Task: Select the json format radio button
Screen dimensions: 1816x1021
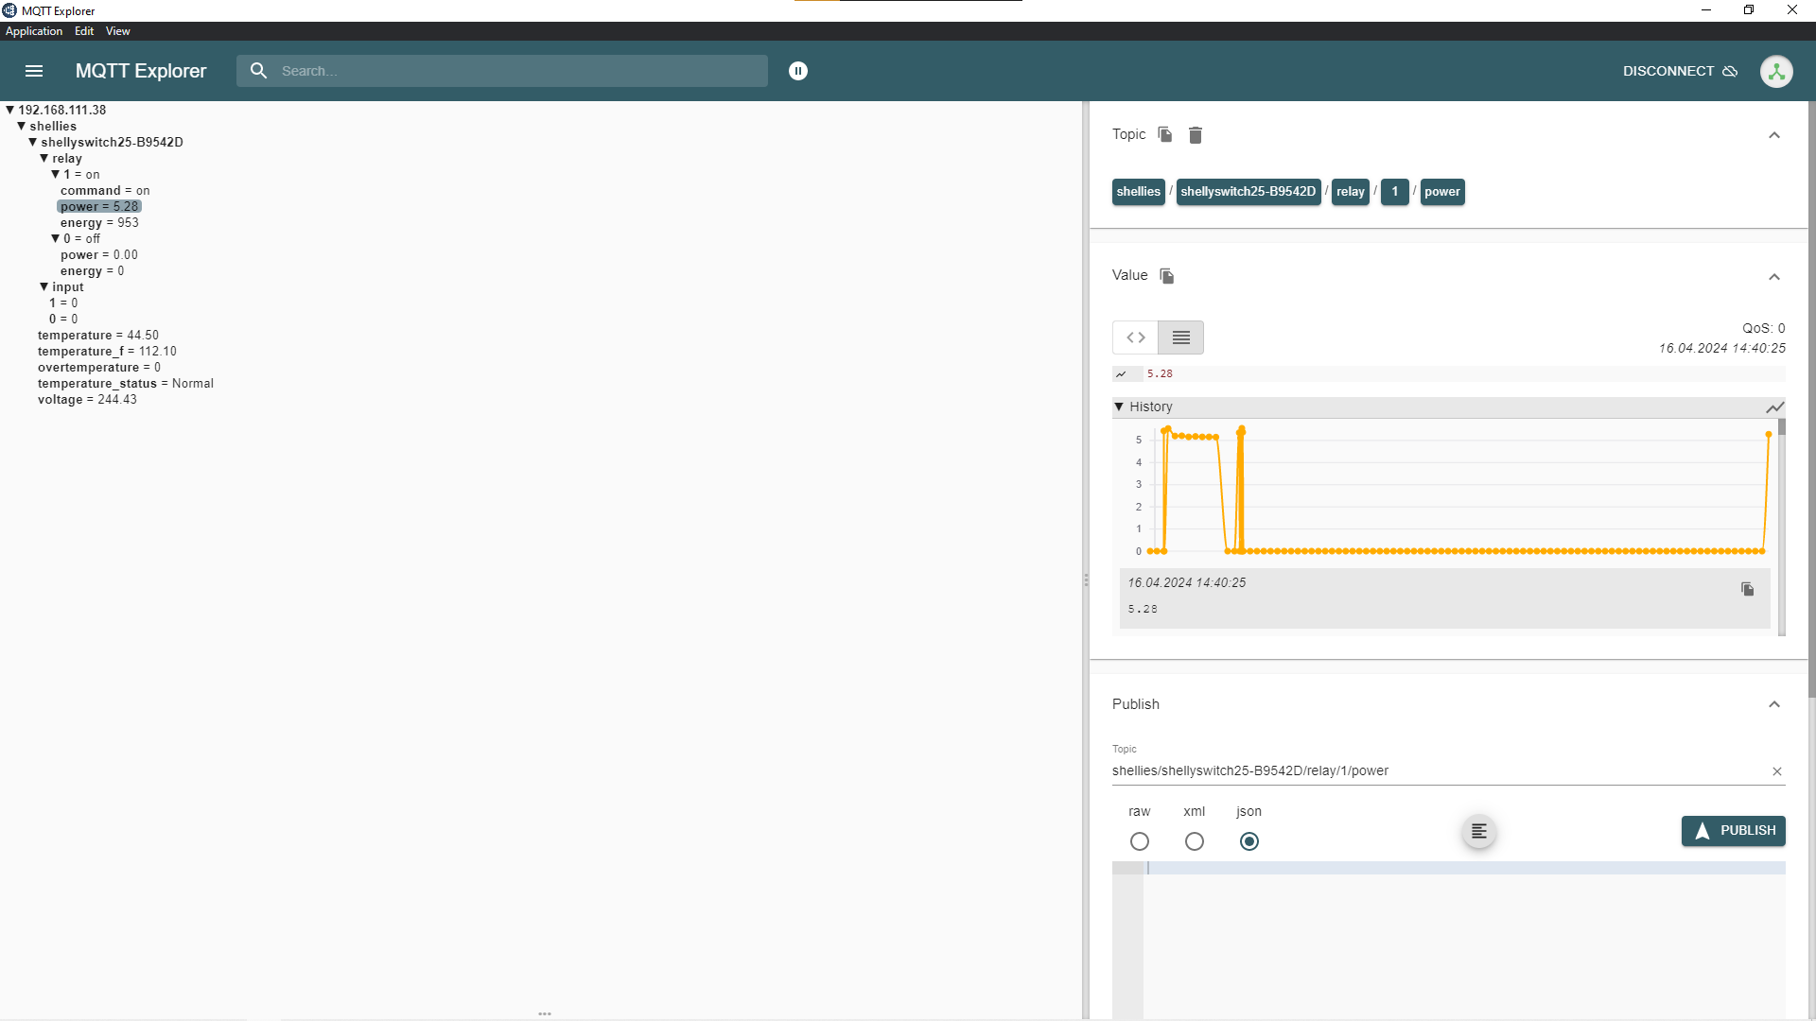Action: (x=1249, y=841)
